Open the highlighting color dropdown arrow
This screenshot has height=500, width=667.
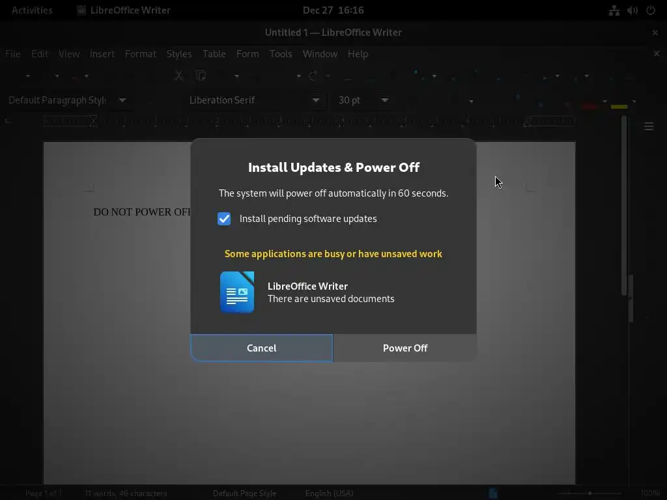pyautogui.click(x=634, y=101)
